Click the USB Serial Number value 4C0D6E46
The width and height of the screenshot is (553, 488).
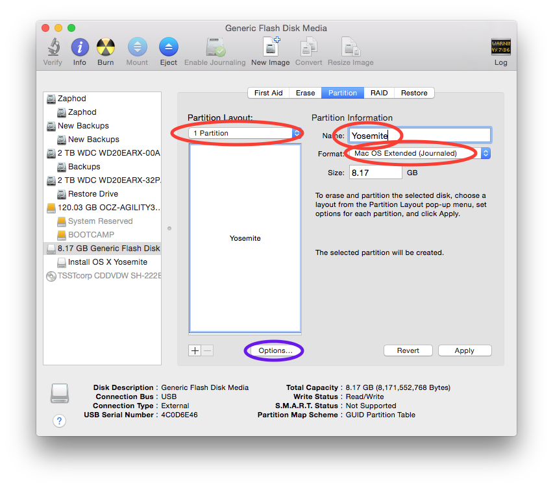click(x=179, y=415)
